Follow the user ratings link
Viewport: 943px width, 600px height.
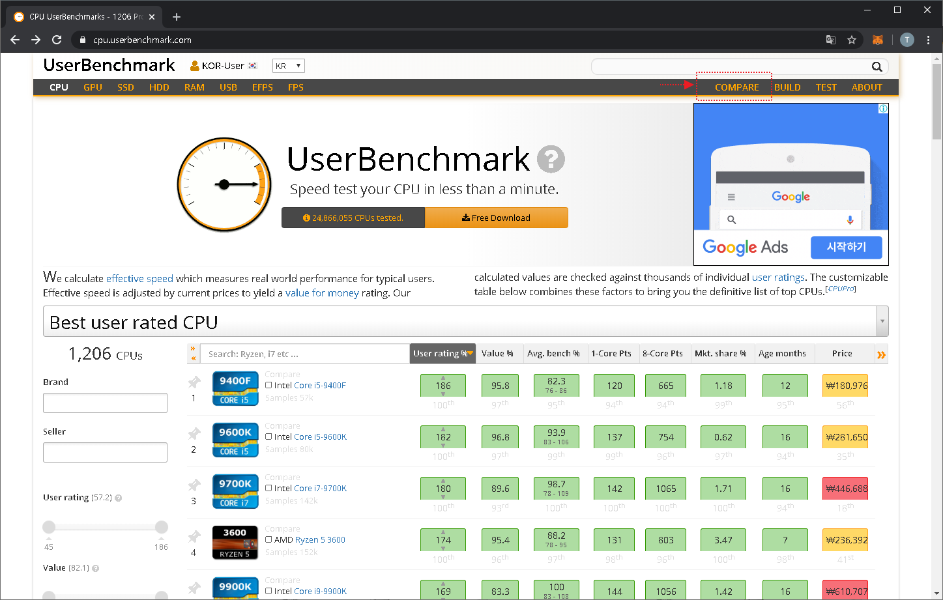pos(778,277)
